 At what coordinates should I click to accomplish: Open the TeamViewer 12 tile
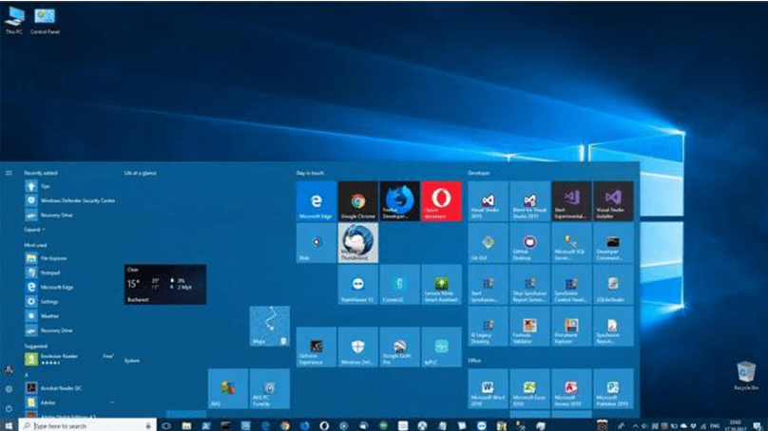[358, 284]
